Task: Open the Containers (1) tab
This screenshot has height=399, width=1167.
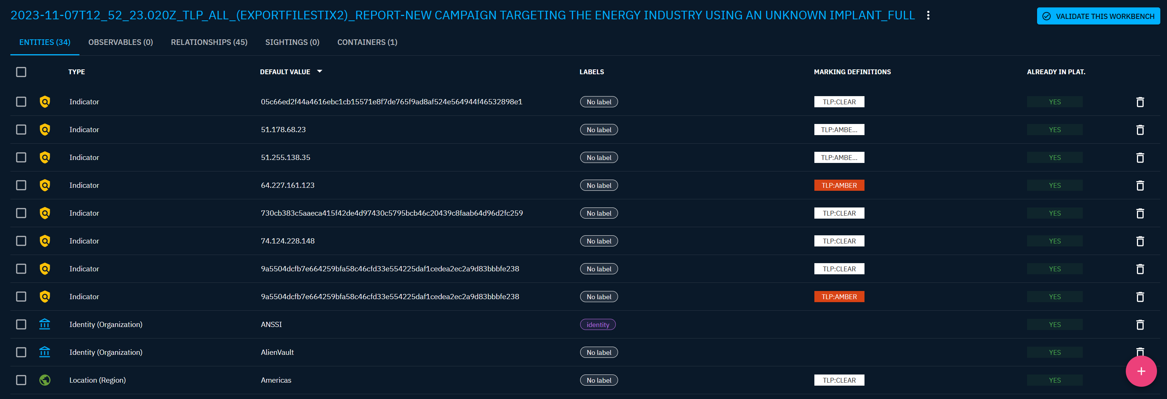Action: pos(367,42)
